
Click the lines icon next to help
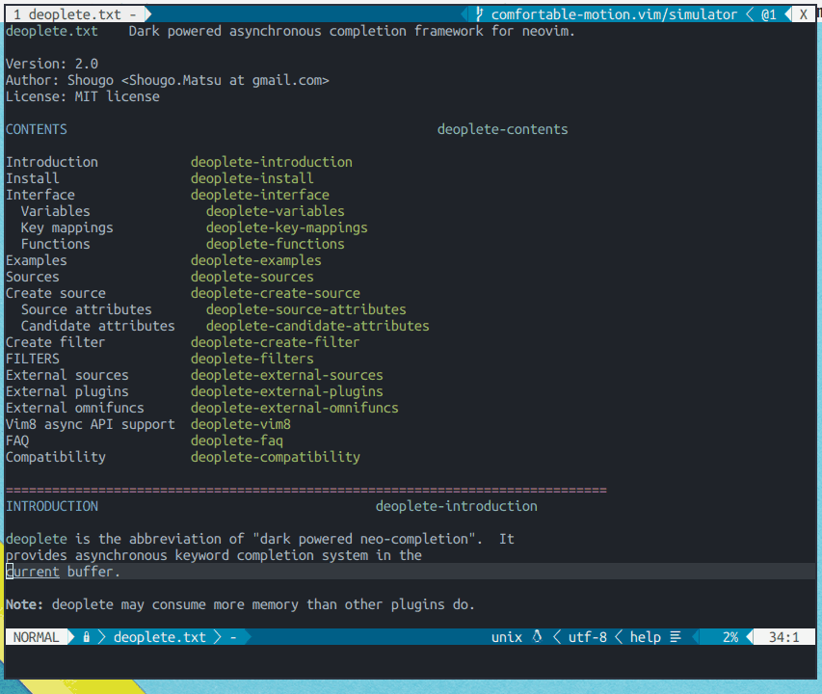[676, 637]
